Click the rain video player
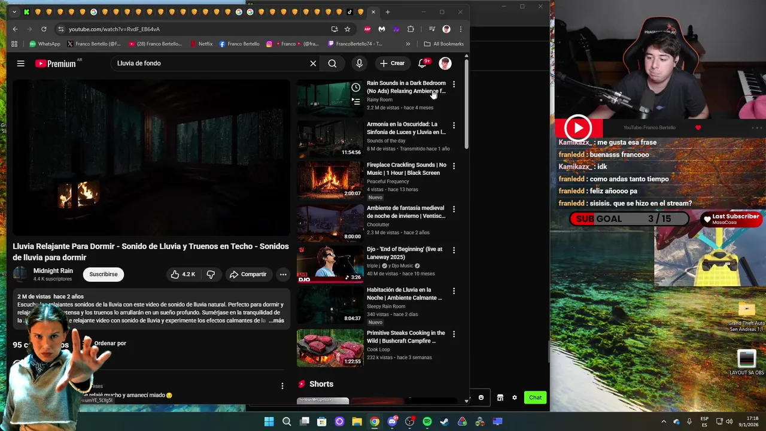The height and width of the screenshot is (431, 766). [x=151, y=157]
